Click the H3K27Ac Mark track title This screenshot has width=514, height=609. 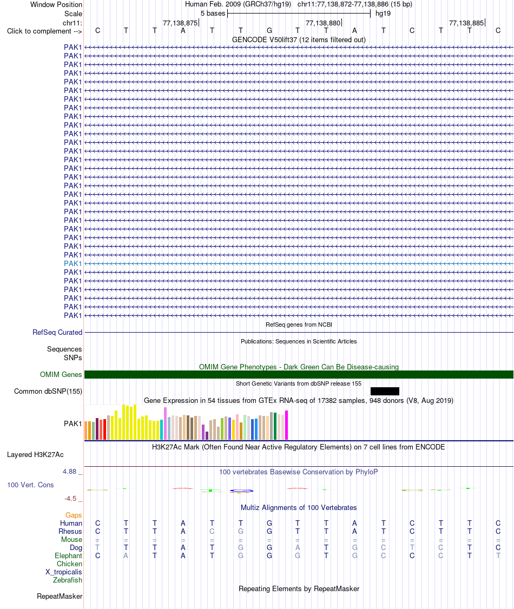click(x=299, y=447)
